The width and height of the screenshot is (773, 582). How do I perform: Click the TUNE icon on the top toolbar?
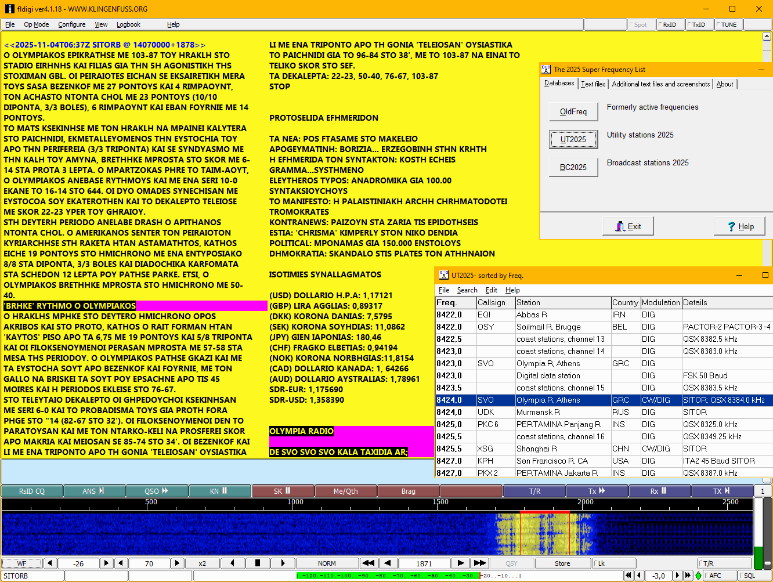tap(728, 25)
